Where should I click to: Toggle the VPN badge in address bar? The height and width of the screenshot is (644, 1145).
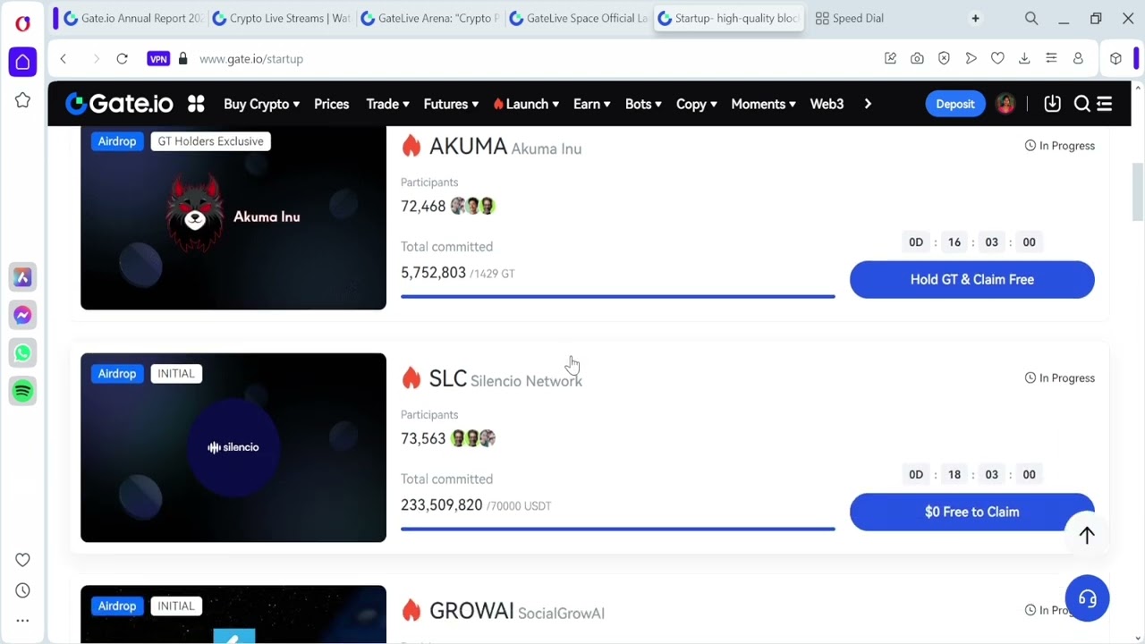(x=158, y=58)
